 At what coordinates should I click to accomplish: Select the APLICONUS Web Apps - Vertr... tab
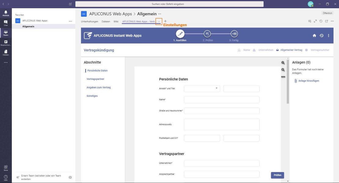(x=139, y=21)
